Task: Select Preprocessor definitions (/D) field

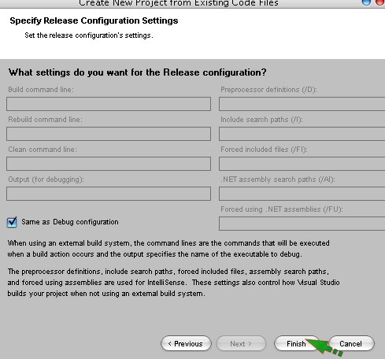Action: click(302, 104)
